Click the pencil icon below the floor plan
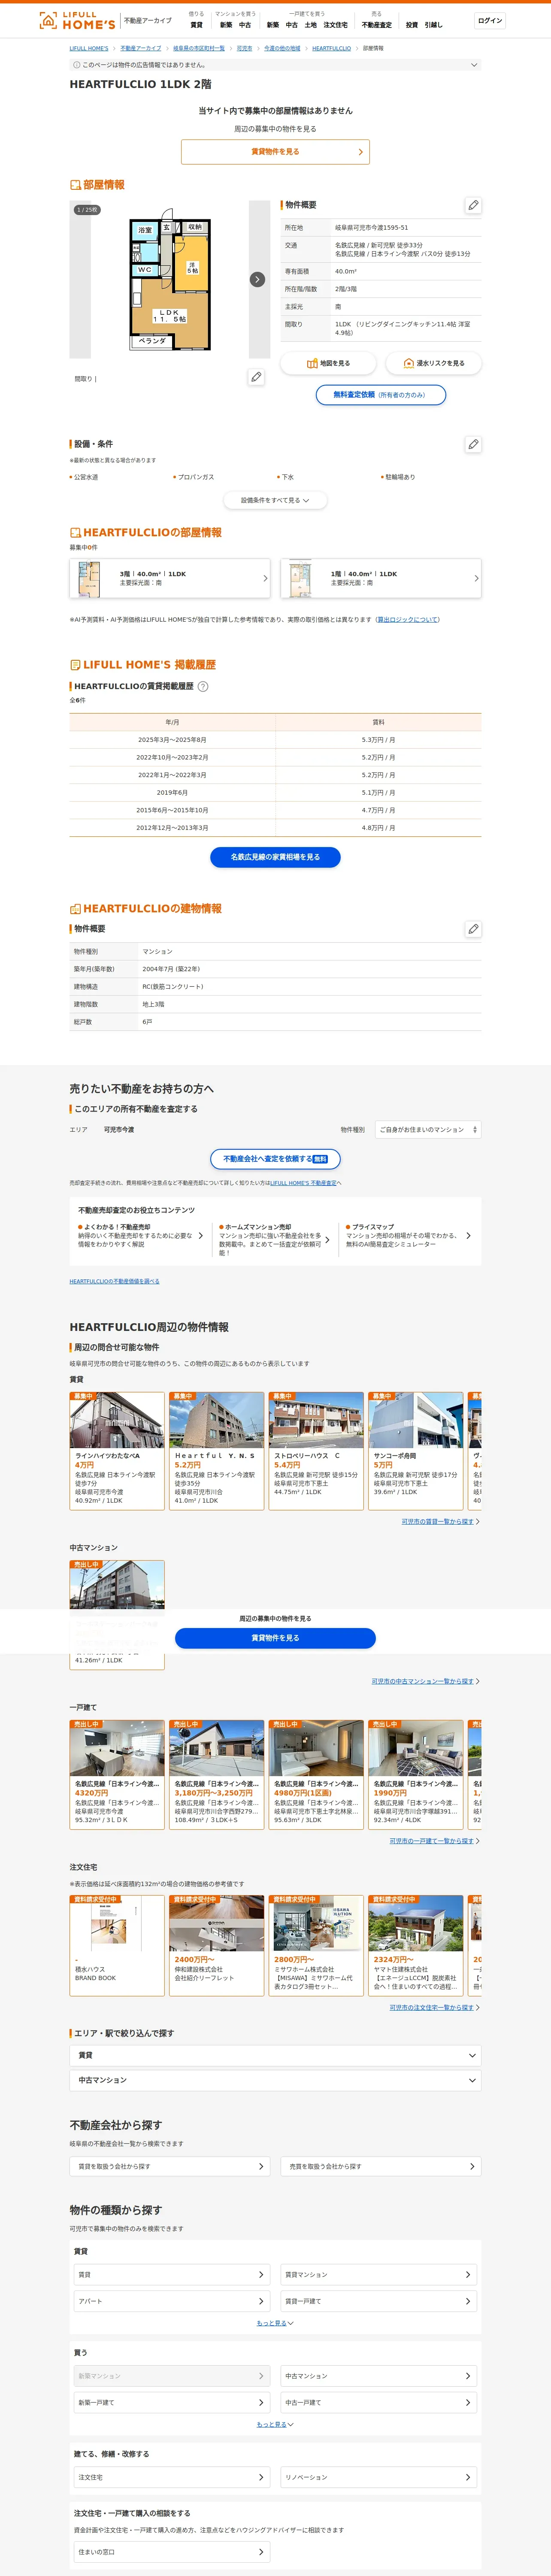 [x=256, y=377]
